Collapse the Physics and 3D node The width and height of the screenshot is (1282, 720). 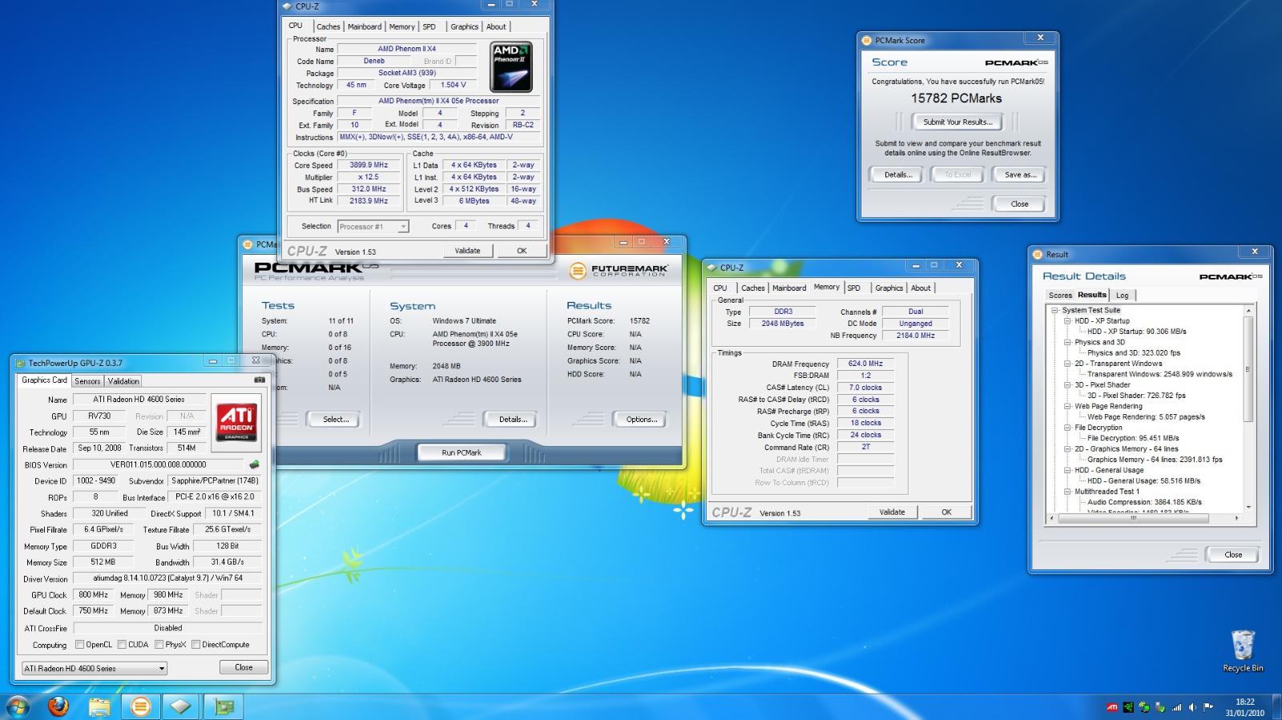[x=1068, y=342]
